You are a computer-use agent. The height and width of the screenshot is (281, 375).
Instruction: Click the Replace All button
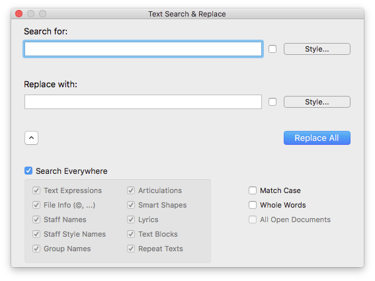[x=317, y=138]
